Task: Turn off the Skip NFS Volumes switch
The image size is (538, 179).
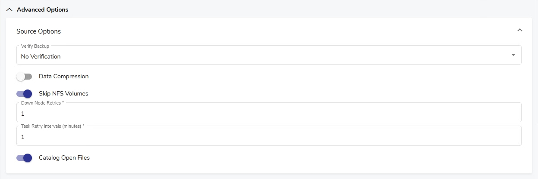Action: (24, 94)
